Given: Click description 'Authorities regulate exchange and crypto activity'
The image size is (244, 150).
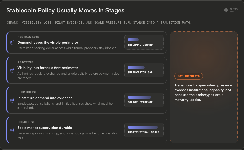Looking at the screenshot, I should (68, 76).
